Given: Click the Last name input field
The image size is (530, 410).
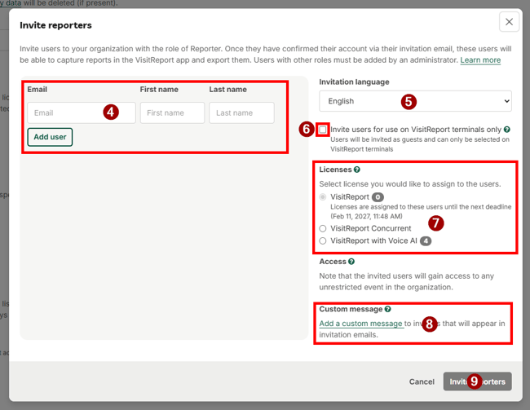Looking at the screenshot, I should click(241, 113).
